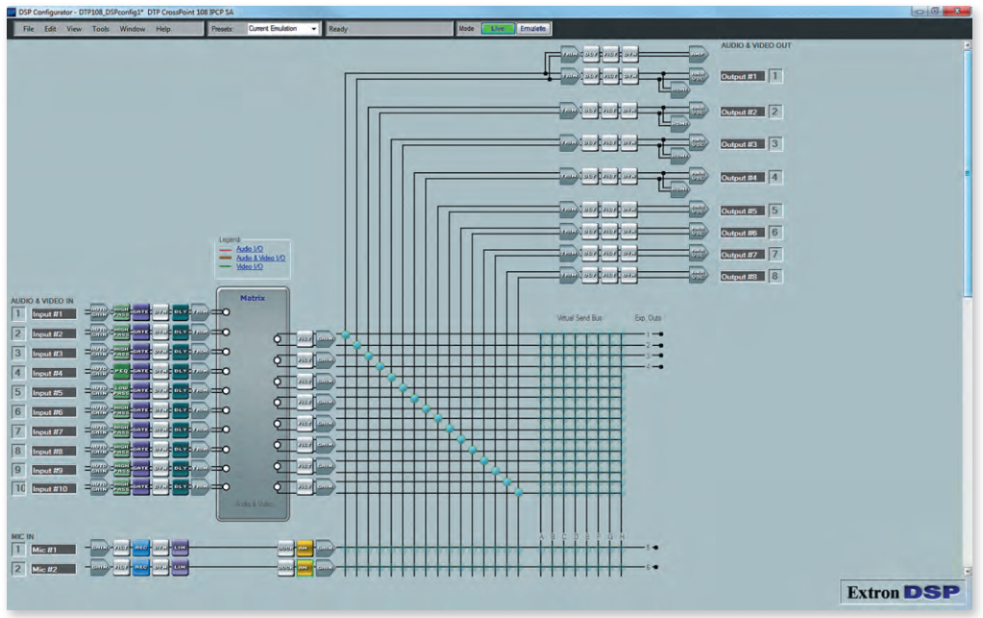Open the Gate block on Input #2
This screenshot has width=983, height=618.
(x=140, y=333)
